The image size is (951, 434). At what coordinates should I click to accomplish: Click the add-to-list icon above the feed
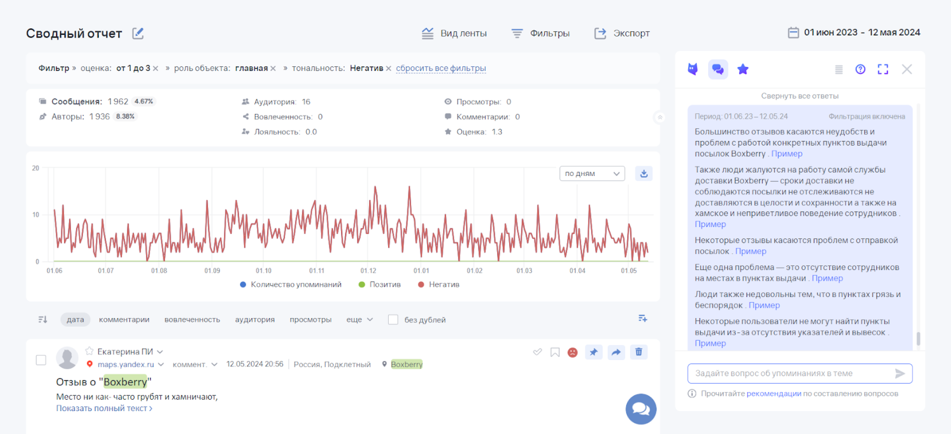tap(643, 319)
